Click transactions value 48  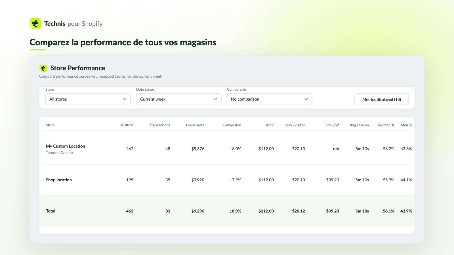tap(168, 149)
